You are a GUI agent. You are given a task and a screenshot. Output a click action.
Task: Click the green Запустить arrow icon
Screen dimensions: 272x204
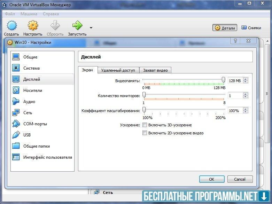tap(77, 26)
